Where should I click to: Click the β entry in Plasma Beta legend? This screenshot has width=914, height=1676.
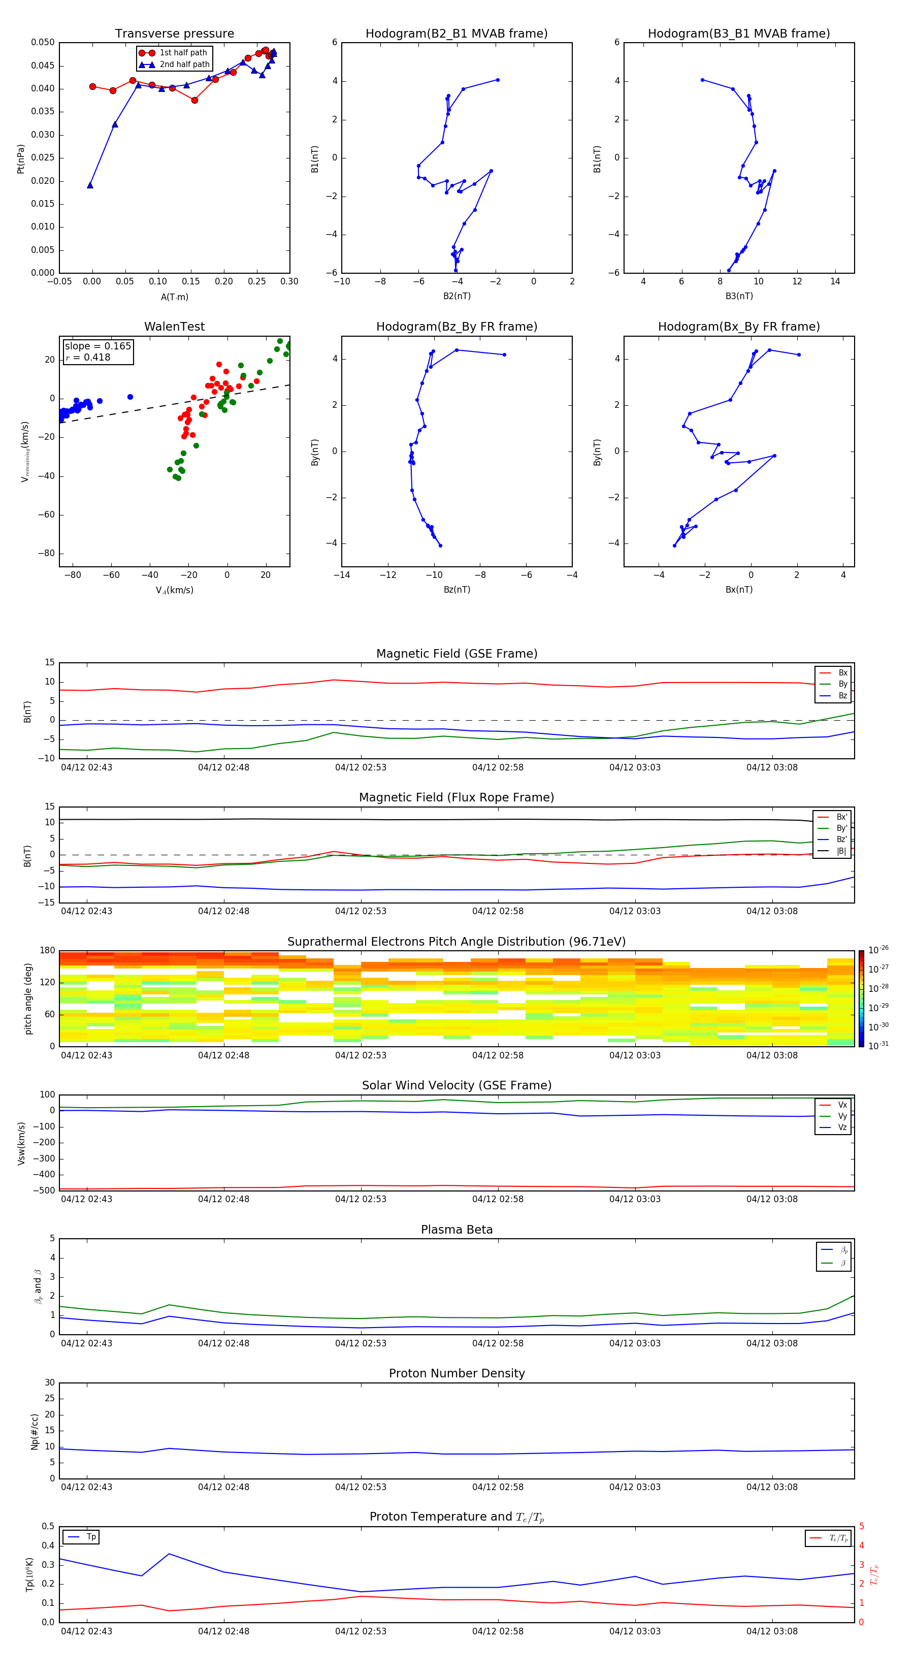click(x=834, y=1263)
